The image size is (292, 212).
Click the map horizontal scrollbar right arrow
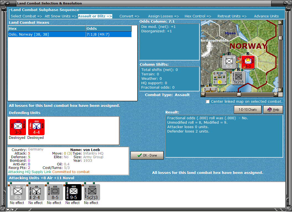click(276, 94)
